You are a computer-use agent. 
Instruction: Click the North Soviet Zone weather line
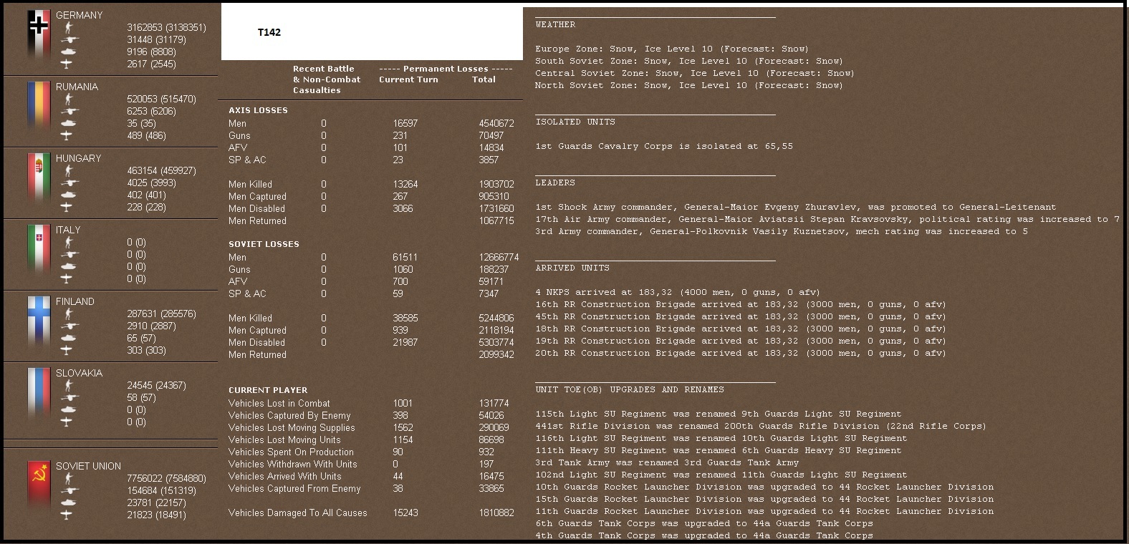[689, 85]
